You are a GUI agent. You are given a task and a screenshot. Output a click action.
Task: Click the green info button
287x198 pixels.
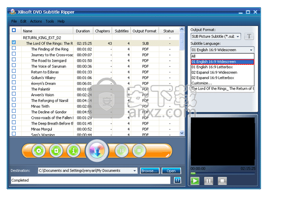coord(73,151)
